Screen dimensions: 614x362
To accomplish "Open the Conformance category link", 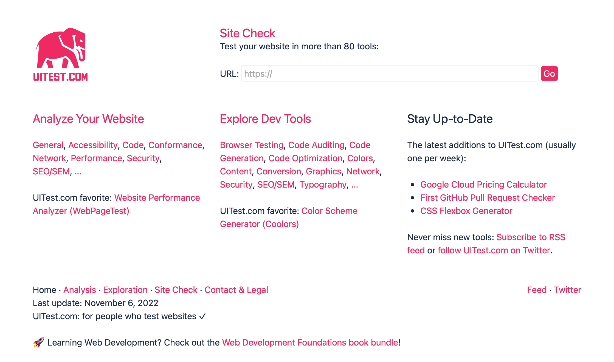I will click(175, 145).
